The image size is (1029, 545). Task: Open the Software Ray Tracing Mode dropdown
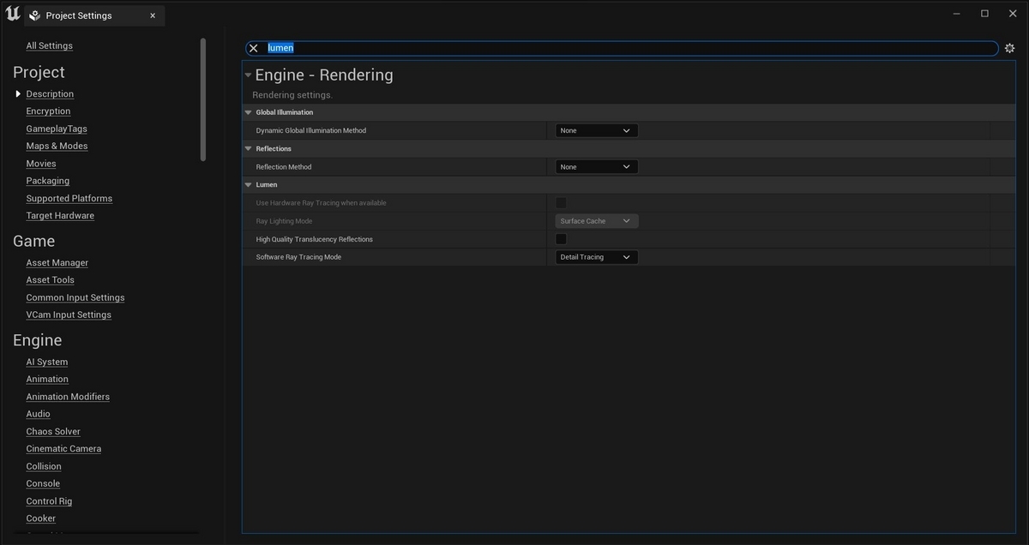coord(597,257)
